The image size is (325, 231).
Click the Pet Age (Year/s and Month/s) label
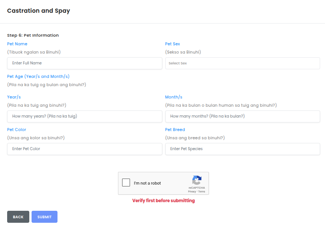pos(38,76)
